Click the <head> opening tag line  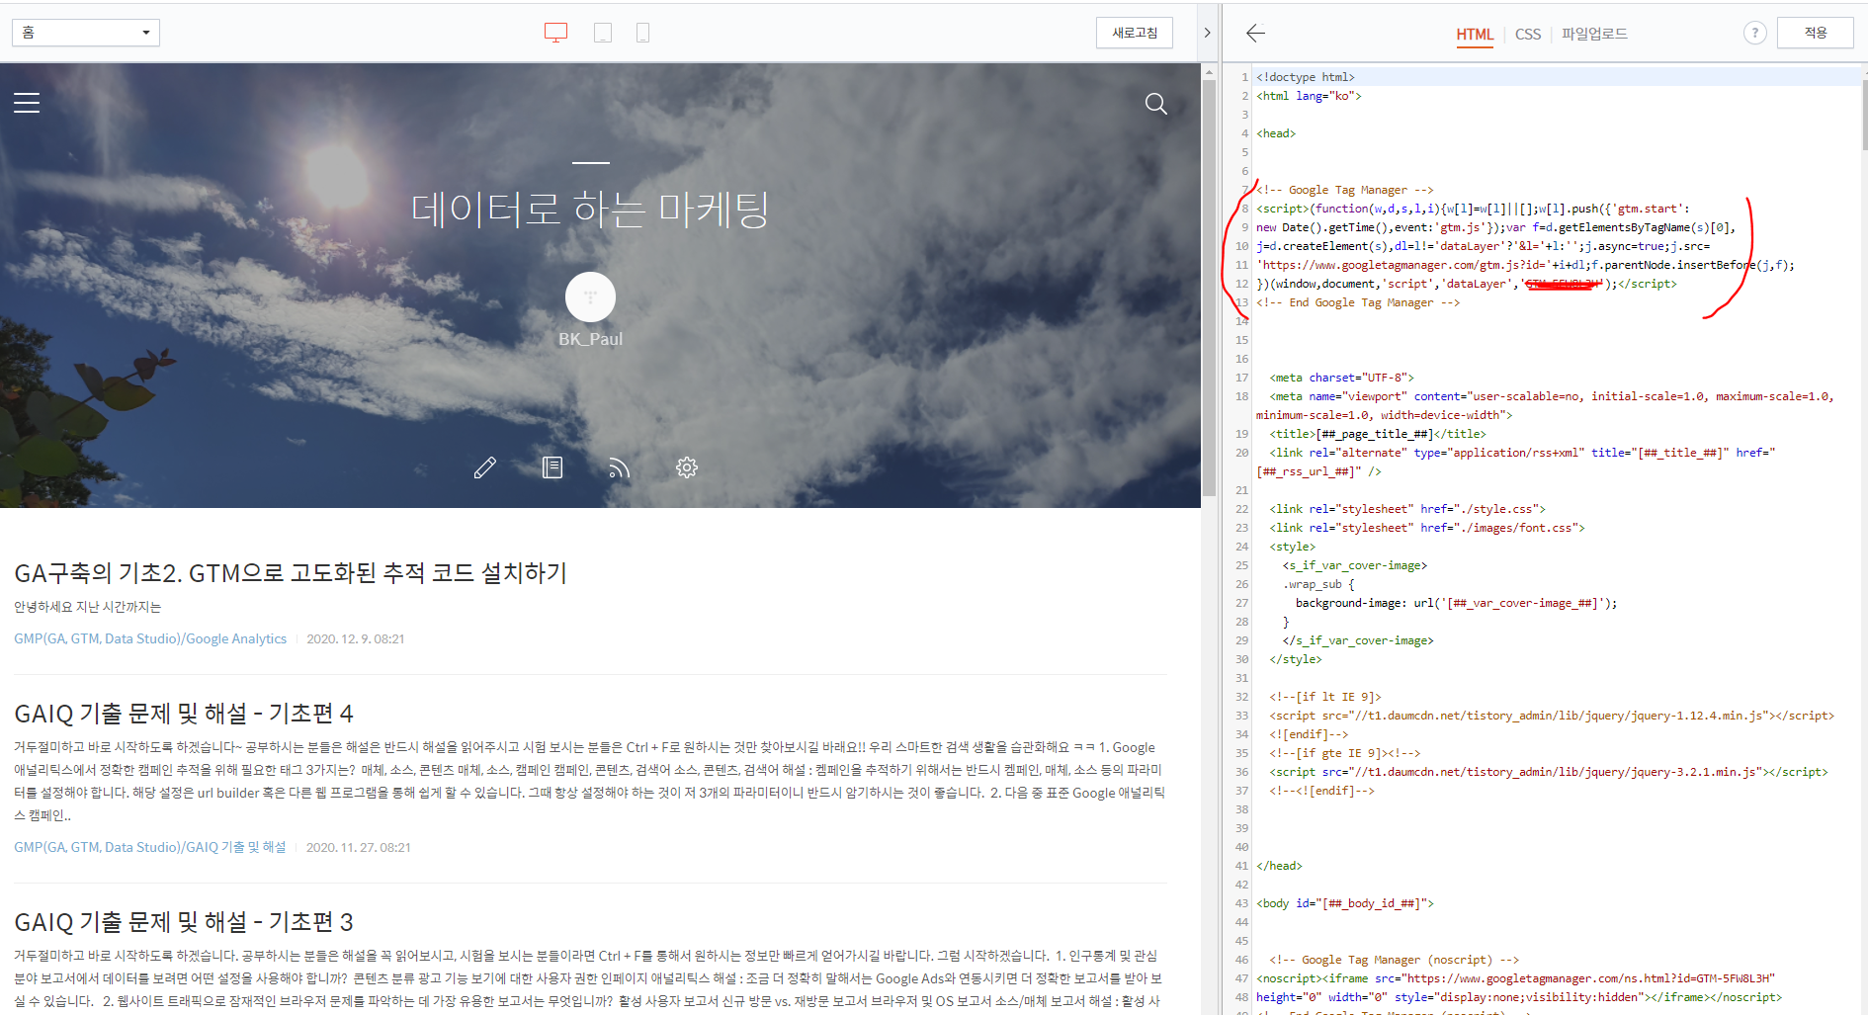tap(1276, 133)
